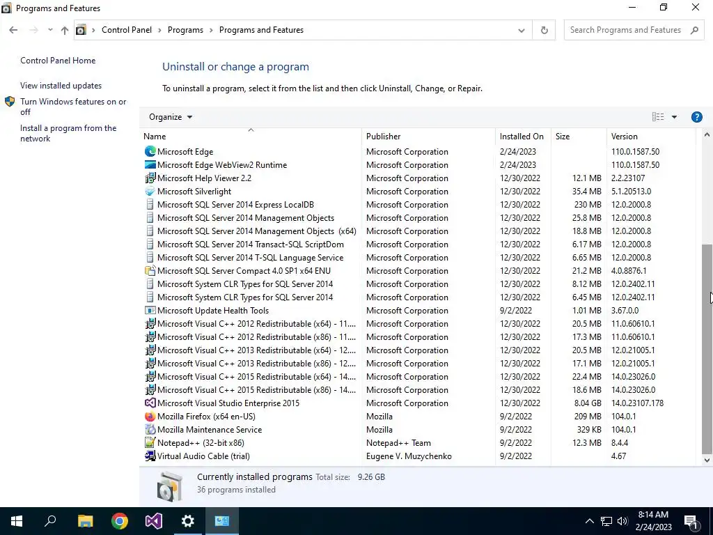Select Microsoft SQL Server 2014 Transact-SQL ScriptDom
This screenshot has width=713, height=535.
[250, 245]
